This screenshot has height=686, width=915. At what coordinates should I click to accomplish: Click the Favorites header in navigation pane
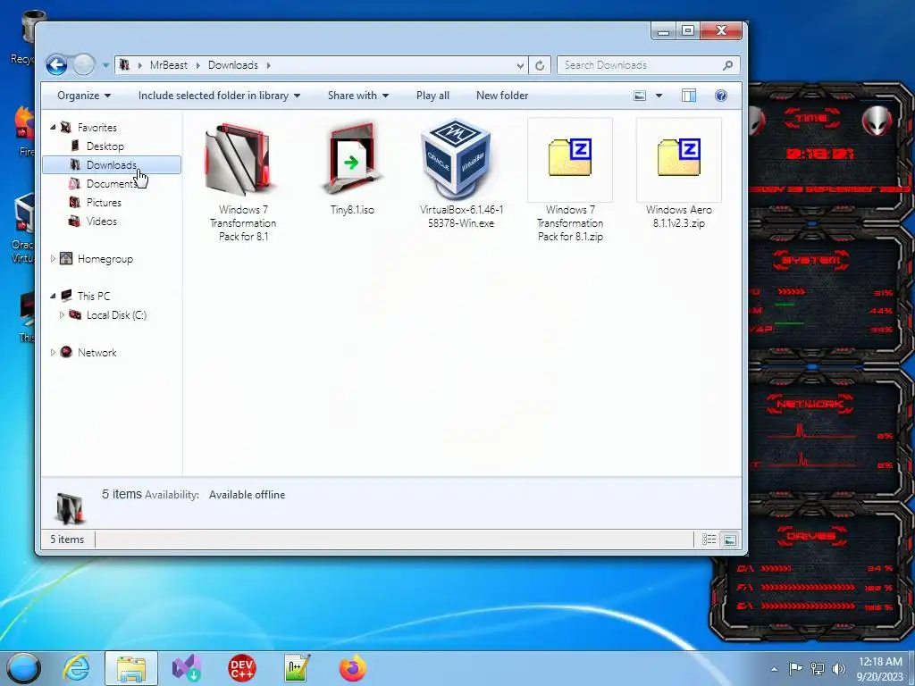click(97, 127)
